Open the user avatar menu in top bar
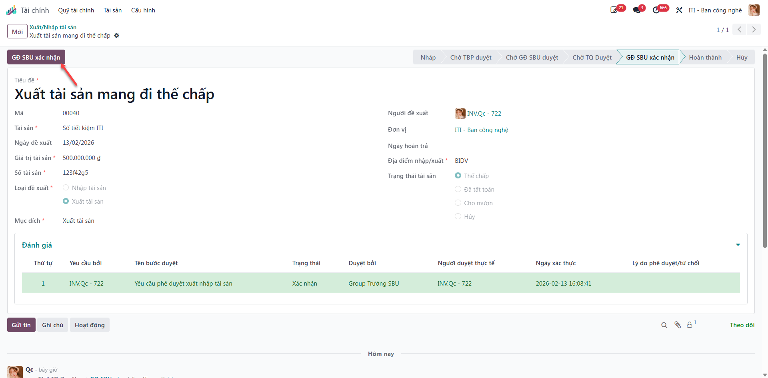 [x=754, y=10]
